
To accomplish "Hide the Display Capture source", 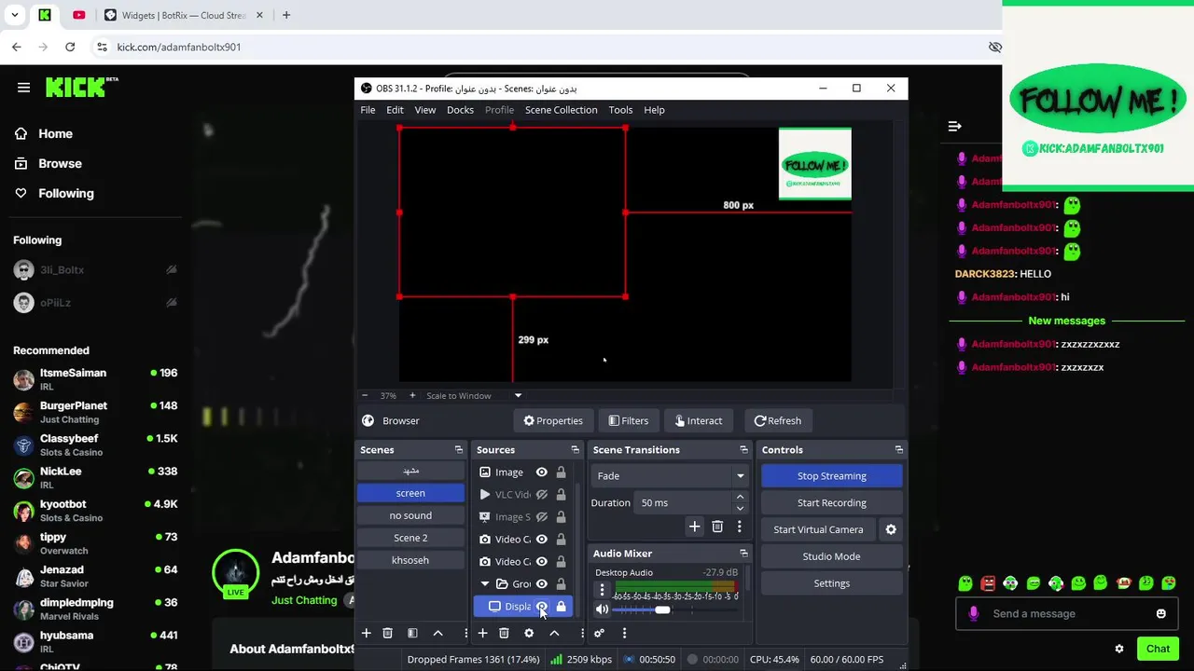I will pyautogui.click(x=541, y=607).
